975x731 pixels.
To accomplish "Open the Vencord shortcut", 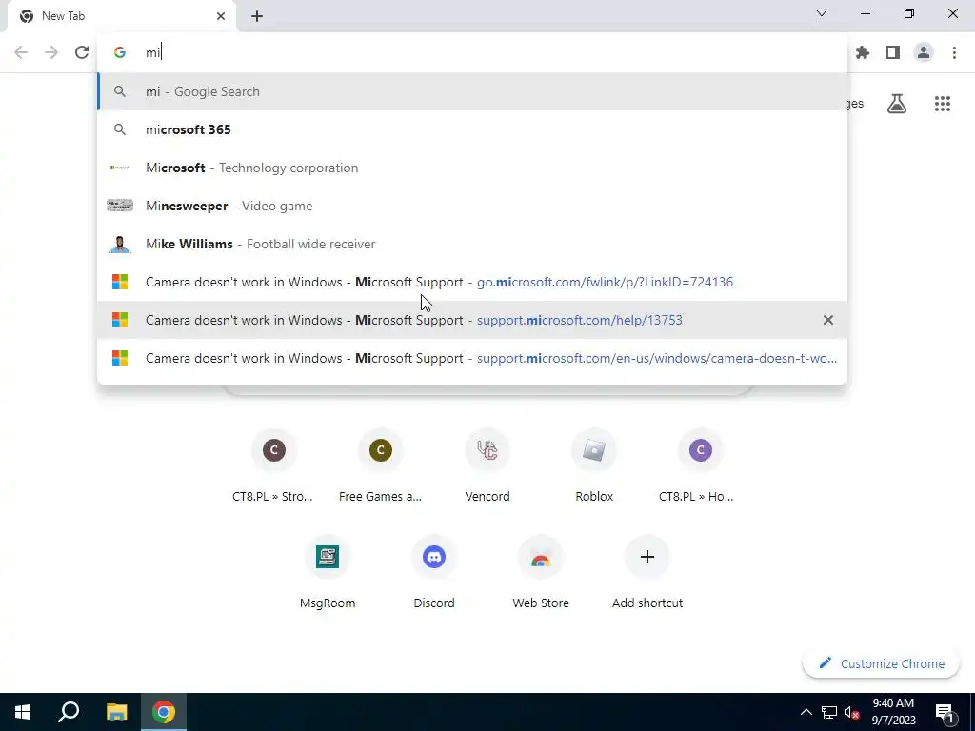I will [487, 464].
